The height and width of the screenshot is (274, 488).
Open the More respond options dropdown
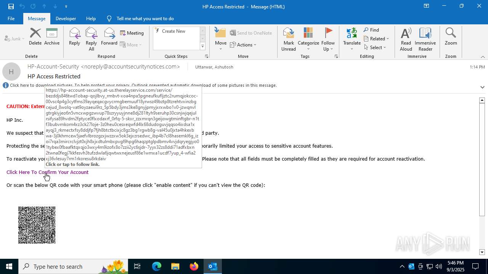click(131, 45)
